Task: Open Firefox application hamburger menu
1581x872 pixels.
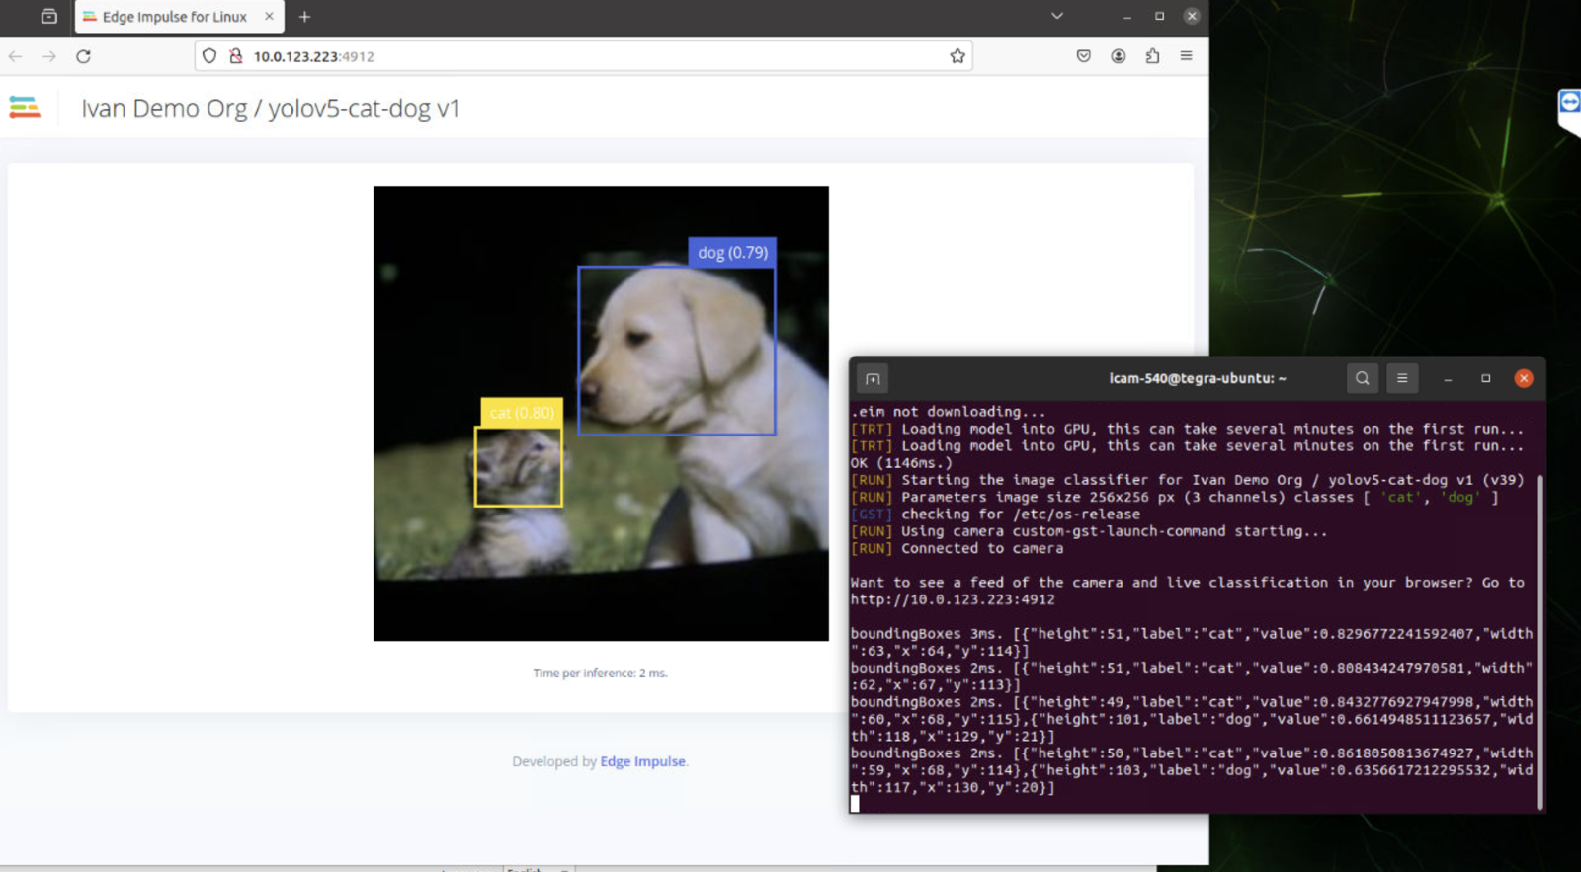Action: (x=1186, y=56)
